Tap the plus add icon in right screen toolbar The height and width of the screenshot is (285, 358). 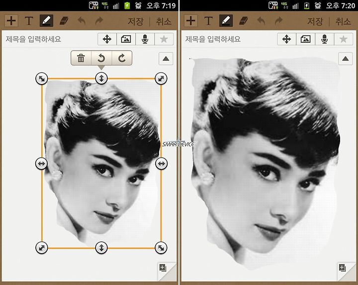[190, 21]
